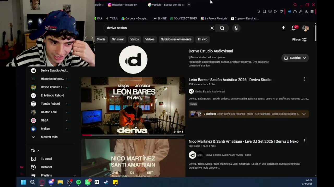334x187 pixels.
Task: Select the Sin mirar filter chip
Action: click(118, 39)
